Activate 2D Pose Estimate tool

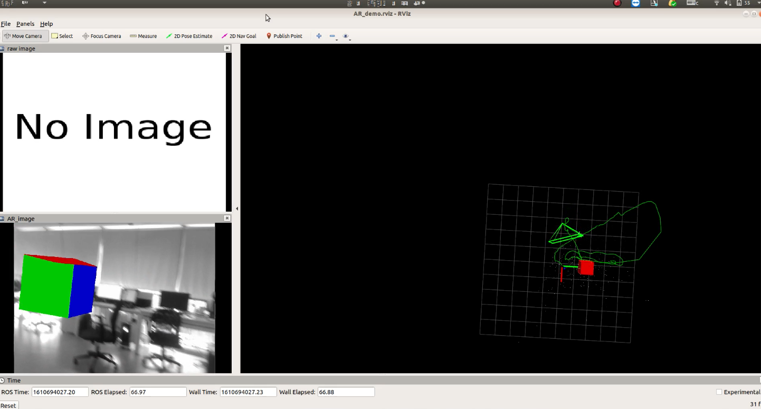click(x=189, y=36)
